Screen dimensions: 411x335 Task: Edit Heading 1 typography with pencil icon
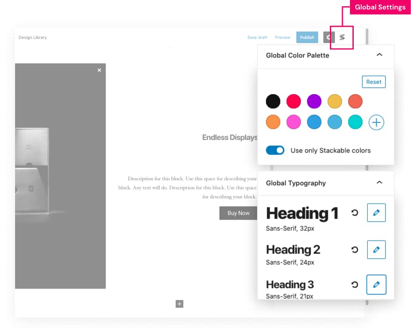(376, 213)
